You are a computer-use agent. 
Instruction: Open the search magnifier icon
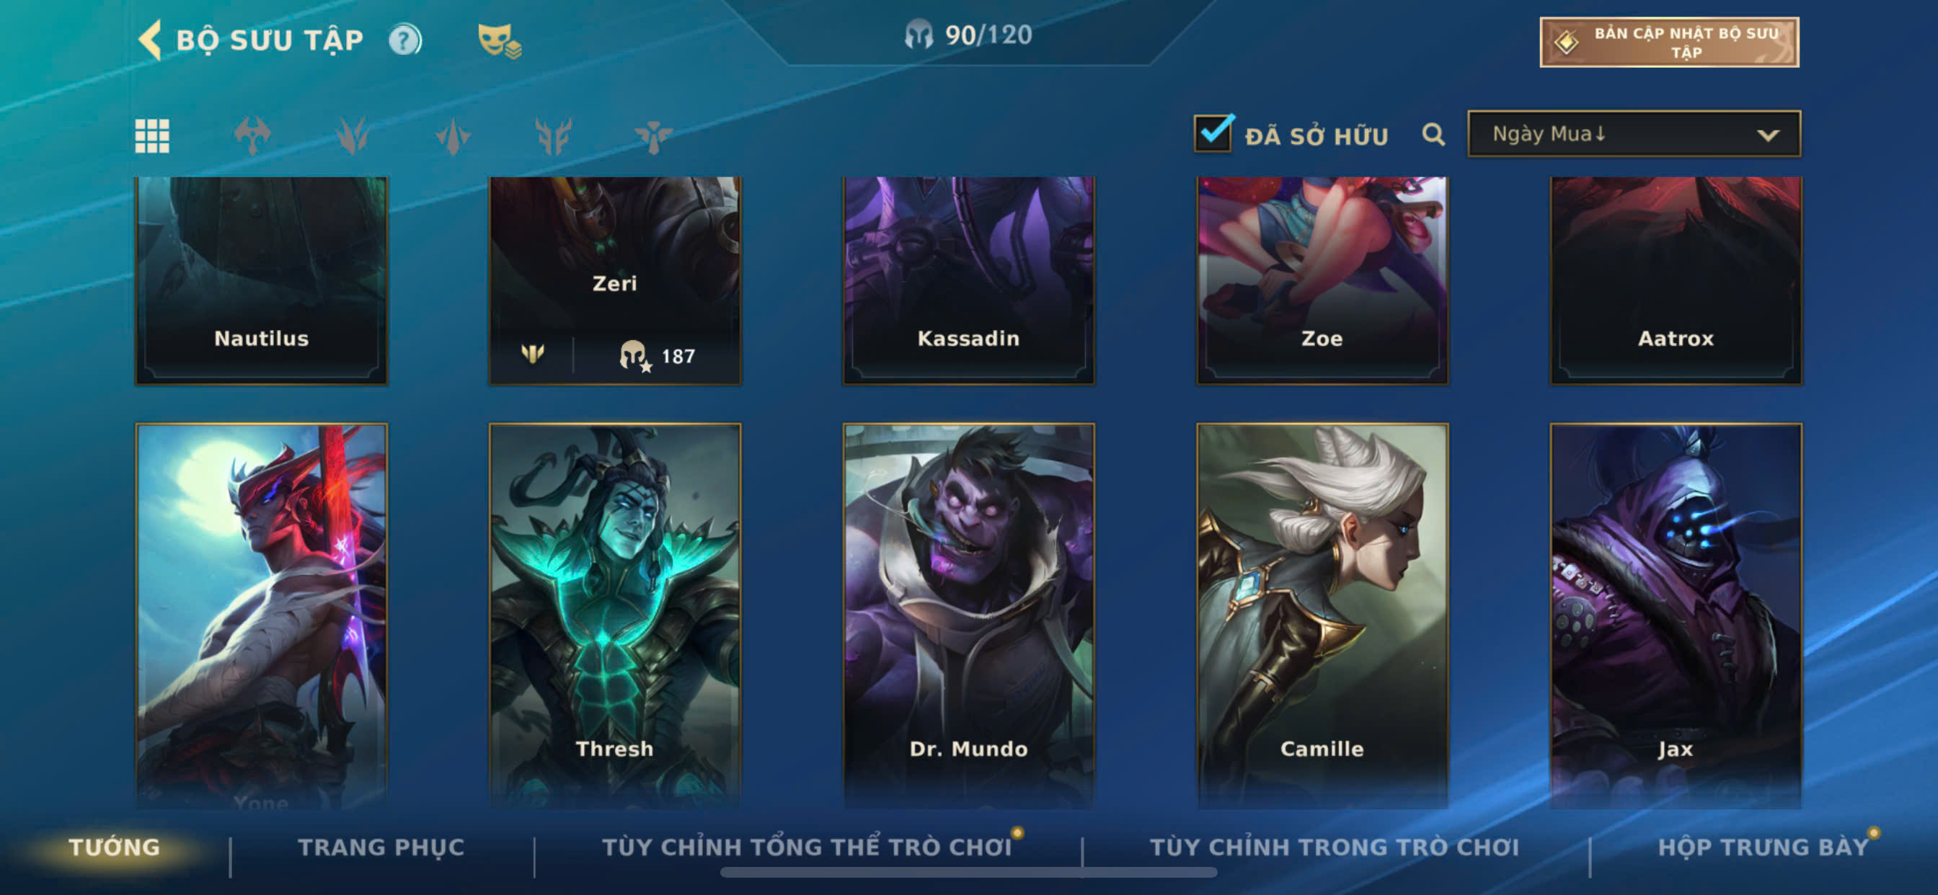tap(1433, 135)
